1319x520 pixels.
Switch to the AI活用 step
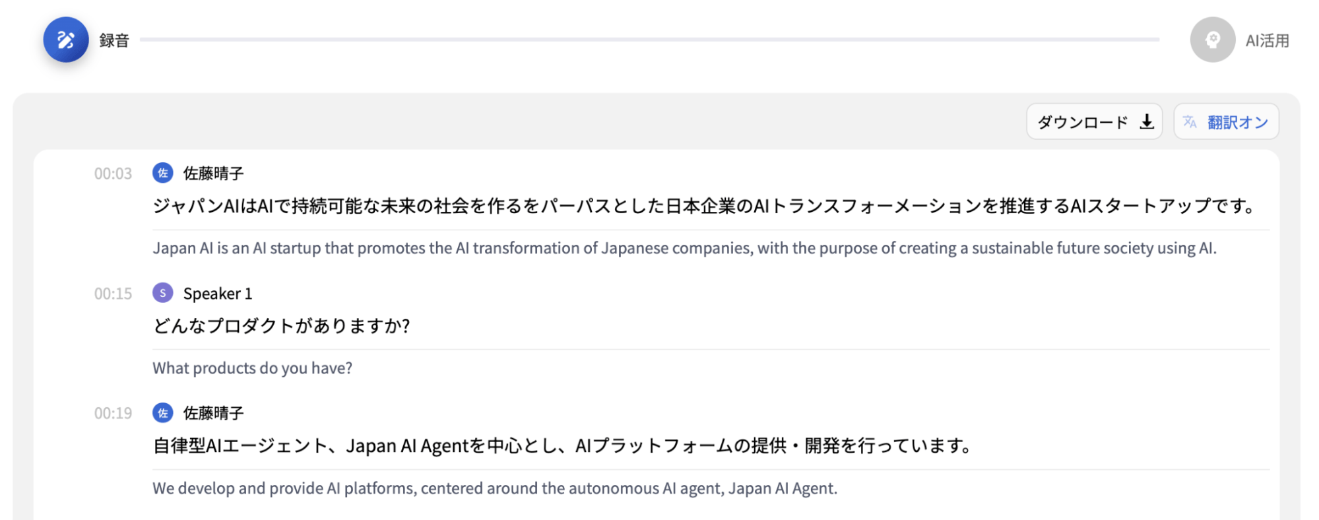click(x=1267, y=41)
